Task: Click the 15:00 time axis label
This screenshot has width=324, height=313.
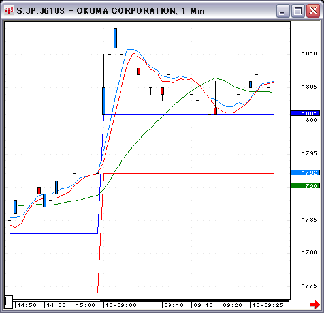Action: coord(86,305)
